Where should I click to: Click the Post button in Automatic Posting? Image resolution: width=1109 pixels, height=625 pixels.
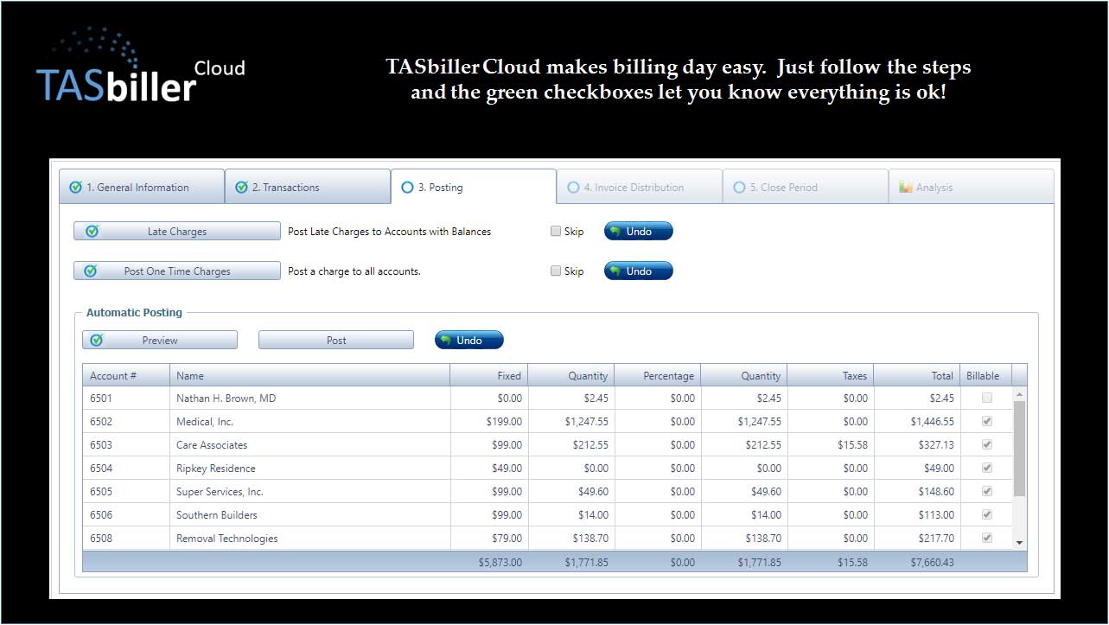coord(336,340)
